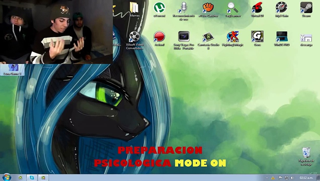The height and width of the screenshot is (181, 320).
Task: Launch uTorrent from the desktop
Action: pos(159,10)
